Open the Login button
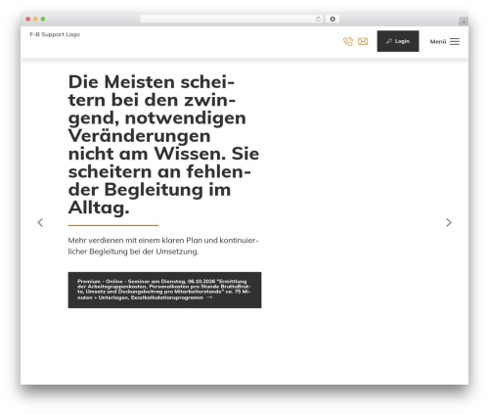 tap(398, 41)
